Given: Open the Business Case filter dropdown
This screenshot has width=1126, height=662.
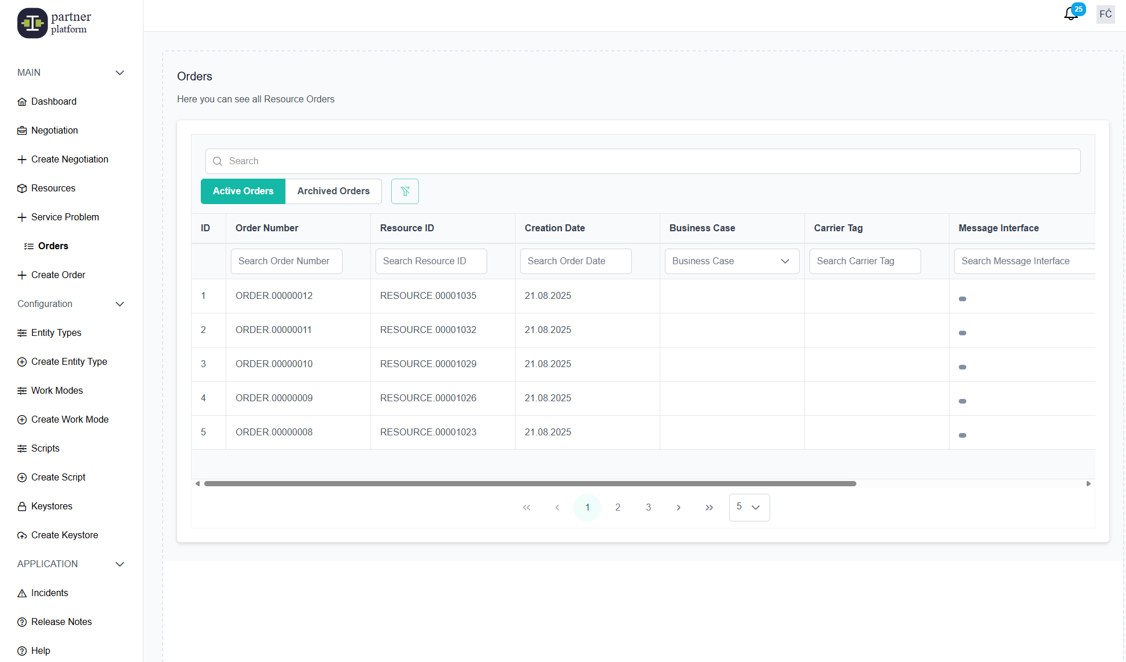Looking at the screenshot, I should click(731, 261).
